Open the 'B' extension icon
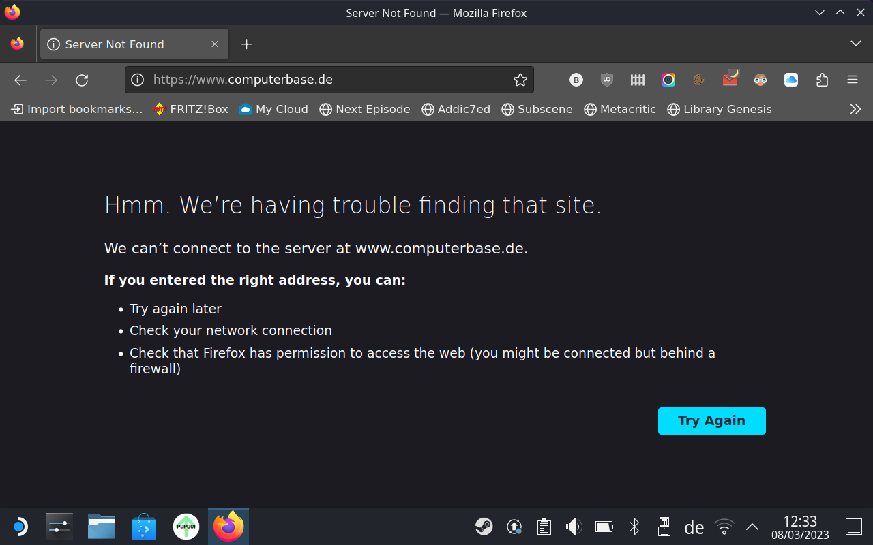 [x=576, y=80]
